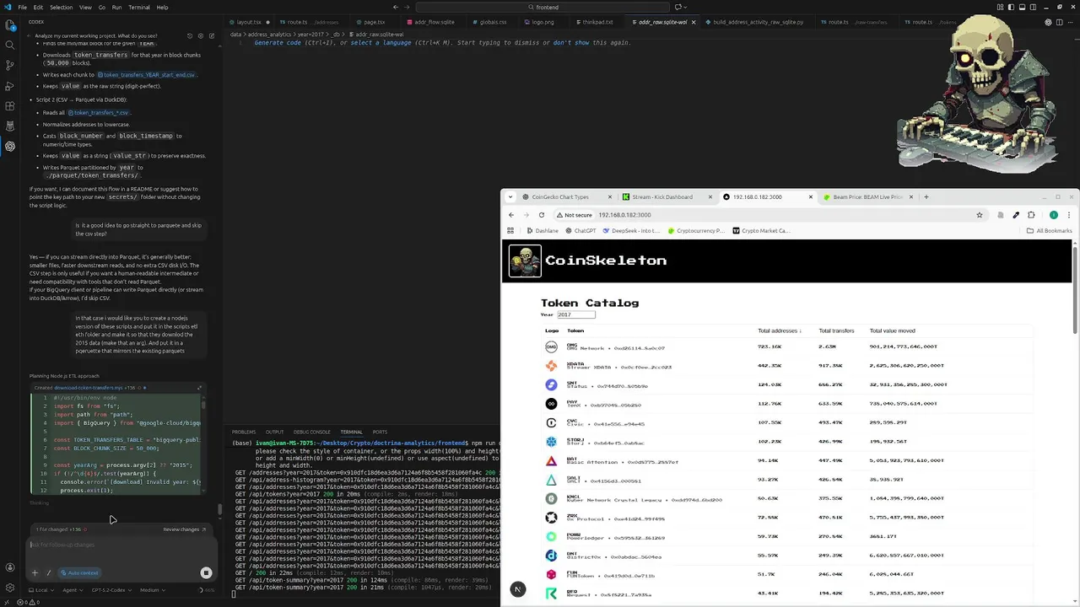Stop the running Codex response
Screen dimensions: 1080x607
206,573
